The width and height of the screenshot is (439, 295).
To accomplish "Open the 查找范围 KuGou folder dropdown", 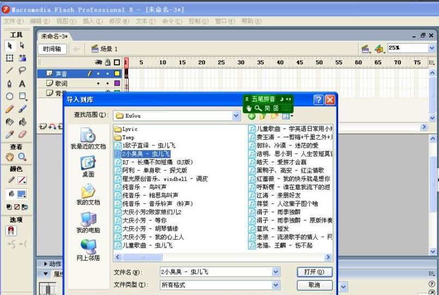I will (x=236, y=116).
